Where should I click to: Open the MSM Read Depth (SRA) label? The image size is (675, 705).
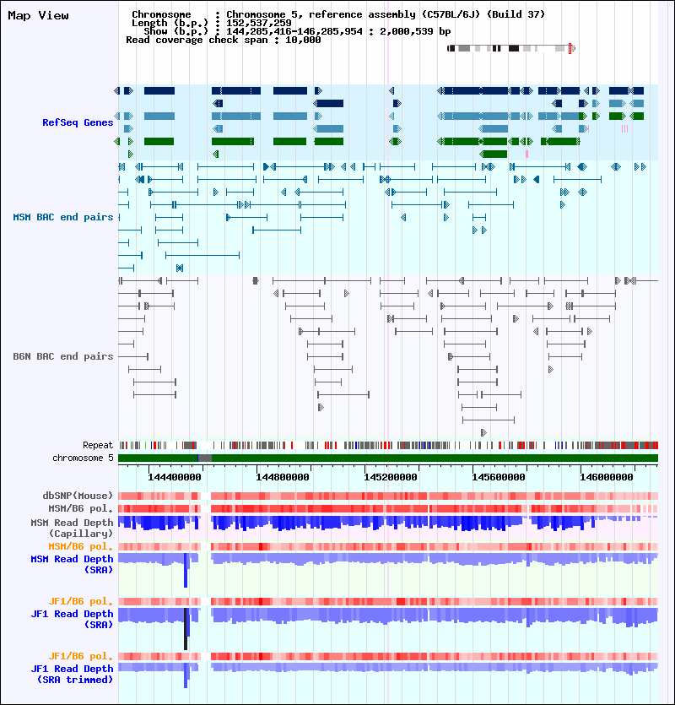point(72,564)
